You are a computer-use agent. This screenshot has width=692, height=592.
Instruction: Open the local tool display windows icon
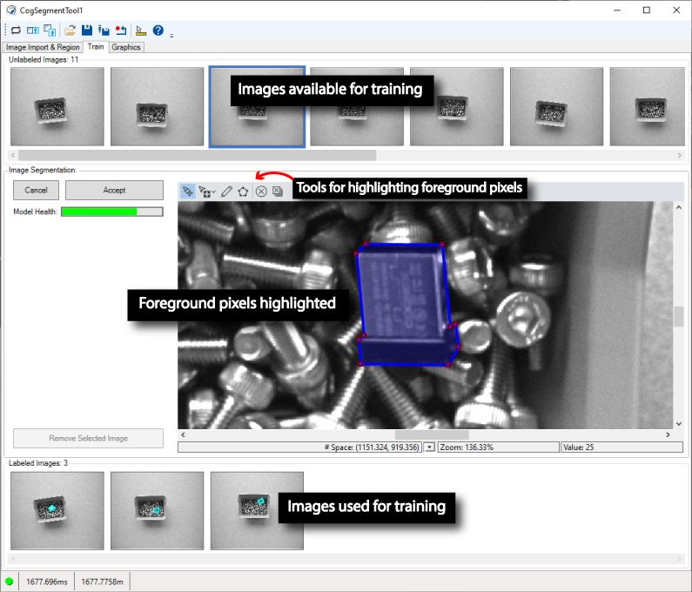(50, 30)
